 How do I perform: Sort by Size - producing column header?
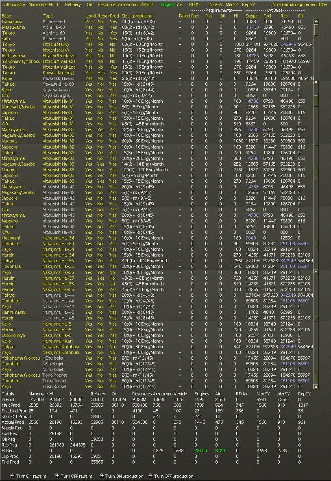(137, 16)
